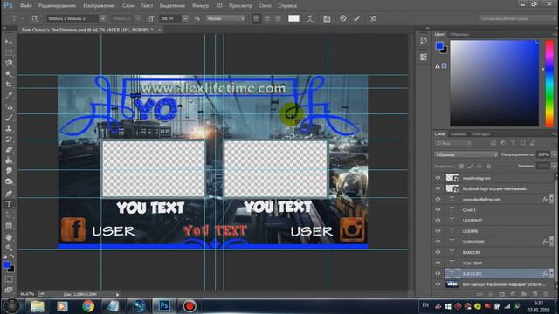Select the Eyedropper tool
Viewport: 559px width, 314px height.
point(9,95)
